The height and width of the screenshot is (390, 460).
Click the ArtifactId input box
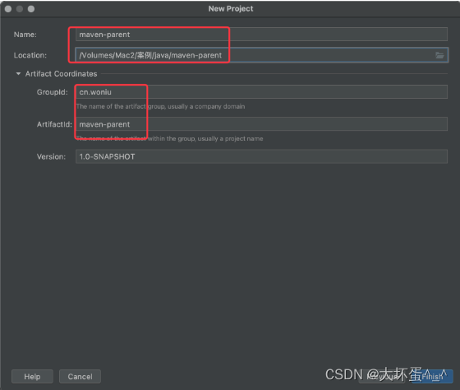coord(261,124)
